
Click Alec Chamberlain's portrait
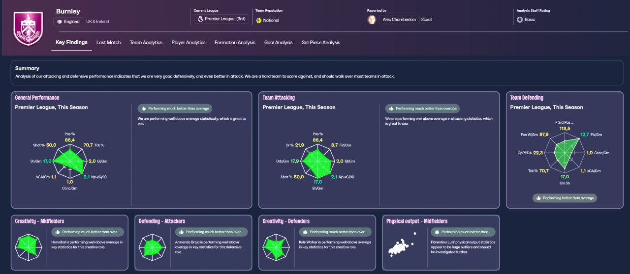373,20
